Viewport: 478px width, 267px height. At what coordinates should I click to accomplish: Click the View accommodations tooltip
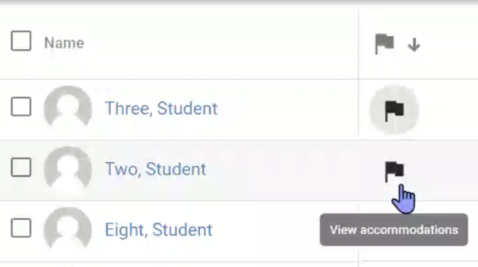tap(394, 230)
